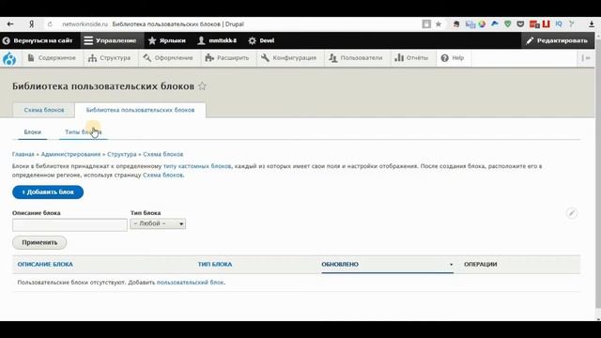Click the reader mode icon in address bar
This screenshot has height=338, width=601.
(x=426, y=24)
